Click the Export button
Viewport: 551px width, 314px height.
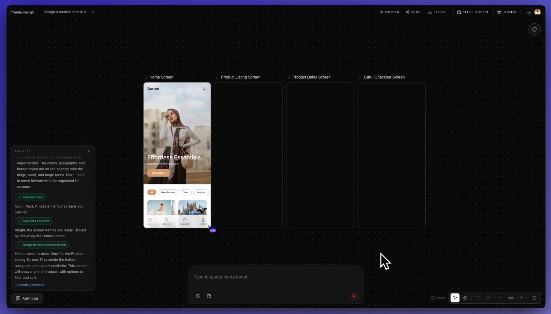437,12
